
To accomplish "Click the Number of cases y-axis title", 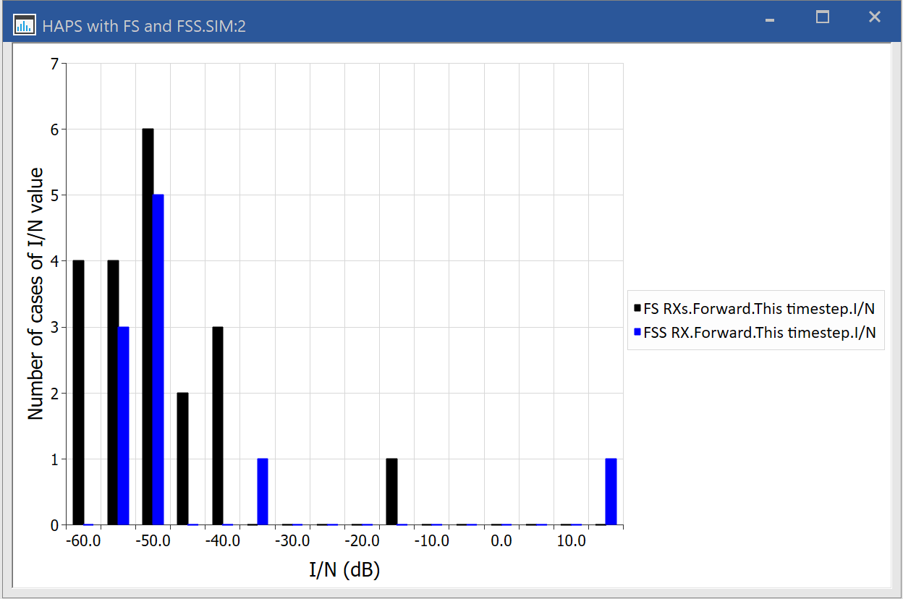I will (35, 294).
